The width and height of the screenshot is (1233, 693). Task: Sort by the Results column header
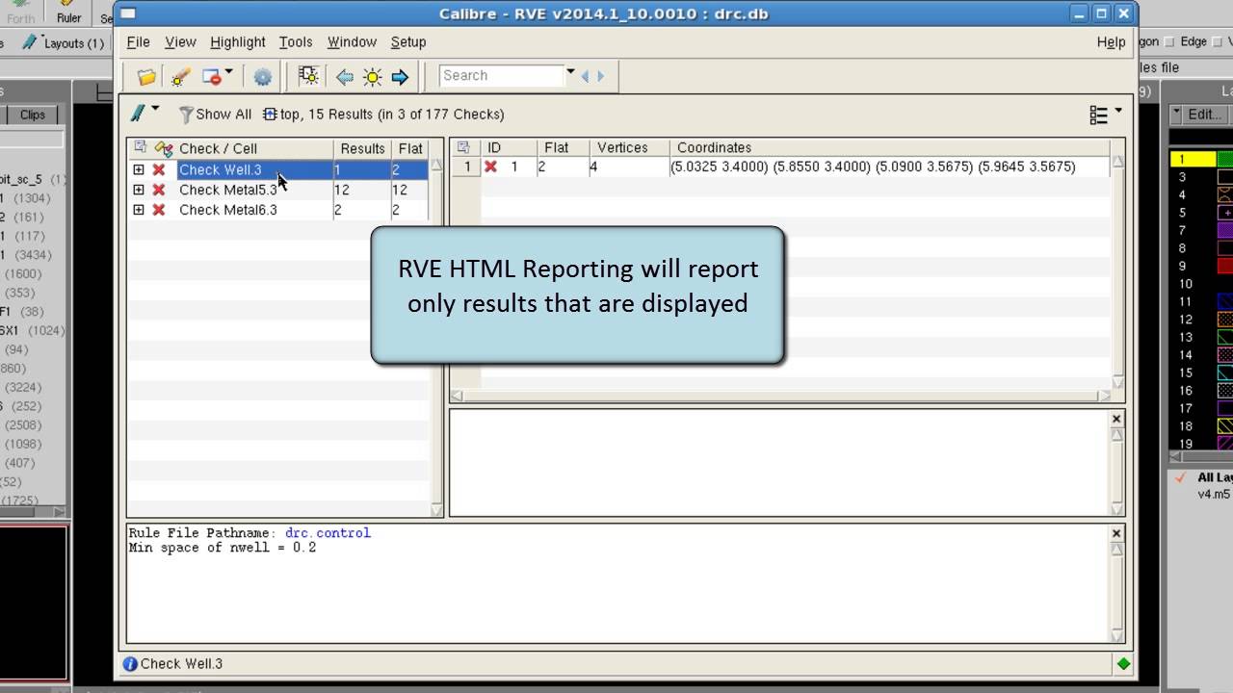click(x=362, y=148)
